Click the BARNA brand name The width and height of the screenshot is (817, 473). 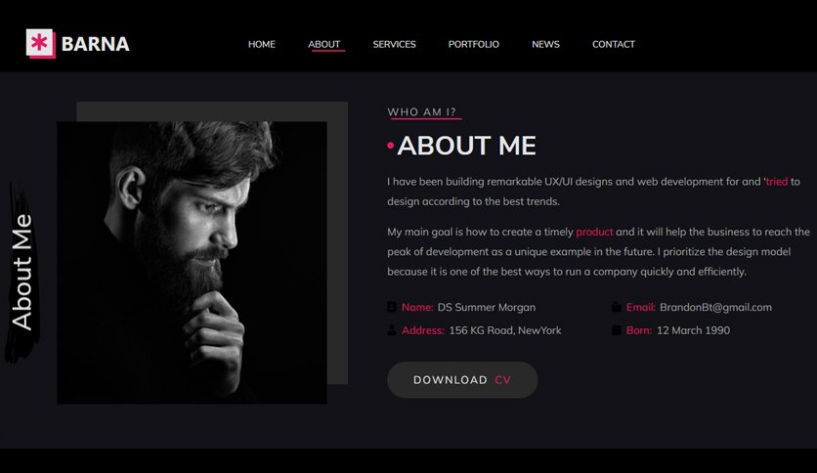[x=96, y=44]
